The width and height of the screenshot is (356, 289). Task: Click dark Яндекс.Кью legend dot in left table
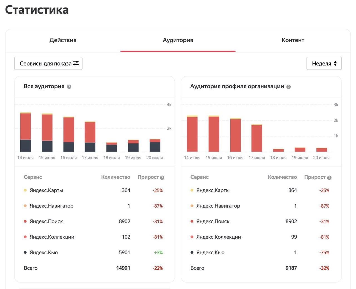pos(25,253)
